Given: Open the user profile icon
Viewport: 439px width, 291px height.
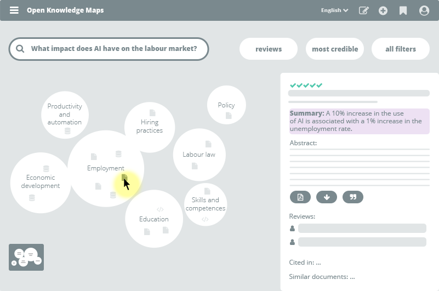Looking at the screenshot, I should [x=424, y=10].
